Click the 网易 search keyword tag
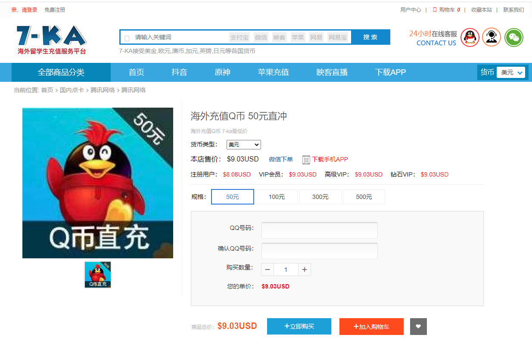Viewport: 532px width, 344px height. [316, 37]
